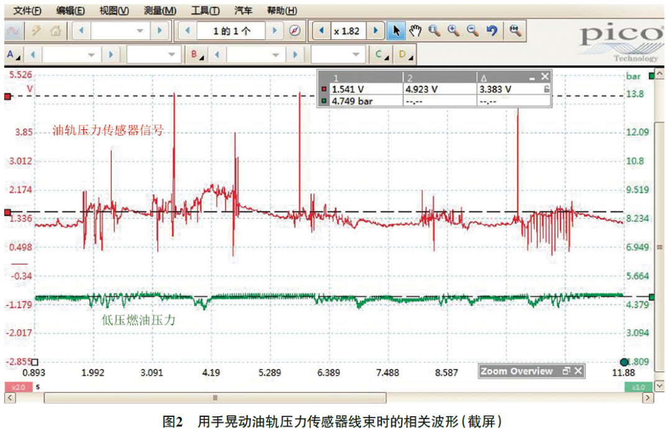Select the hand pan tool
This screenshot has height=438, width=671.
coord(415,31)
